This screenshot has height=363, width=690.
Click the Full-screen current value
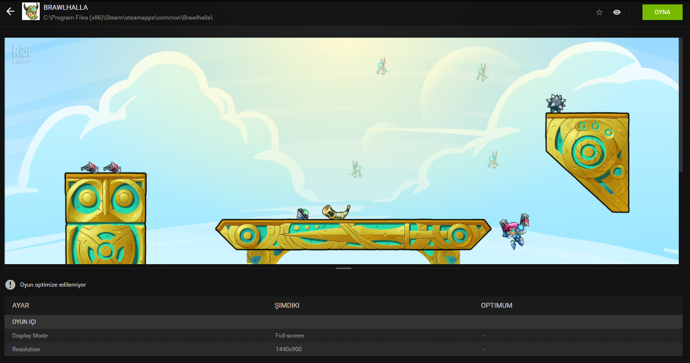point(290,336)
